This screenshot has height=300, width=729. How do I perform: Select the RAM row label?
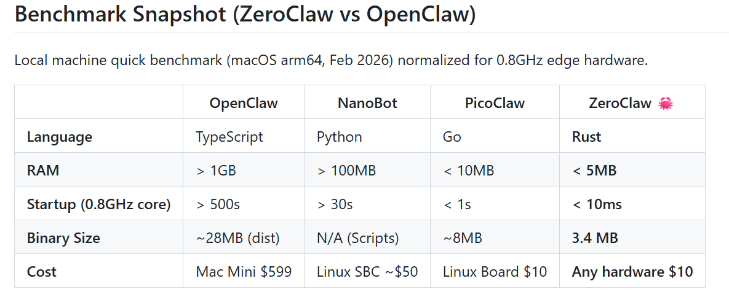click(x=43, y=171)
